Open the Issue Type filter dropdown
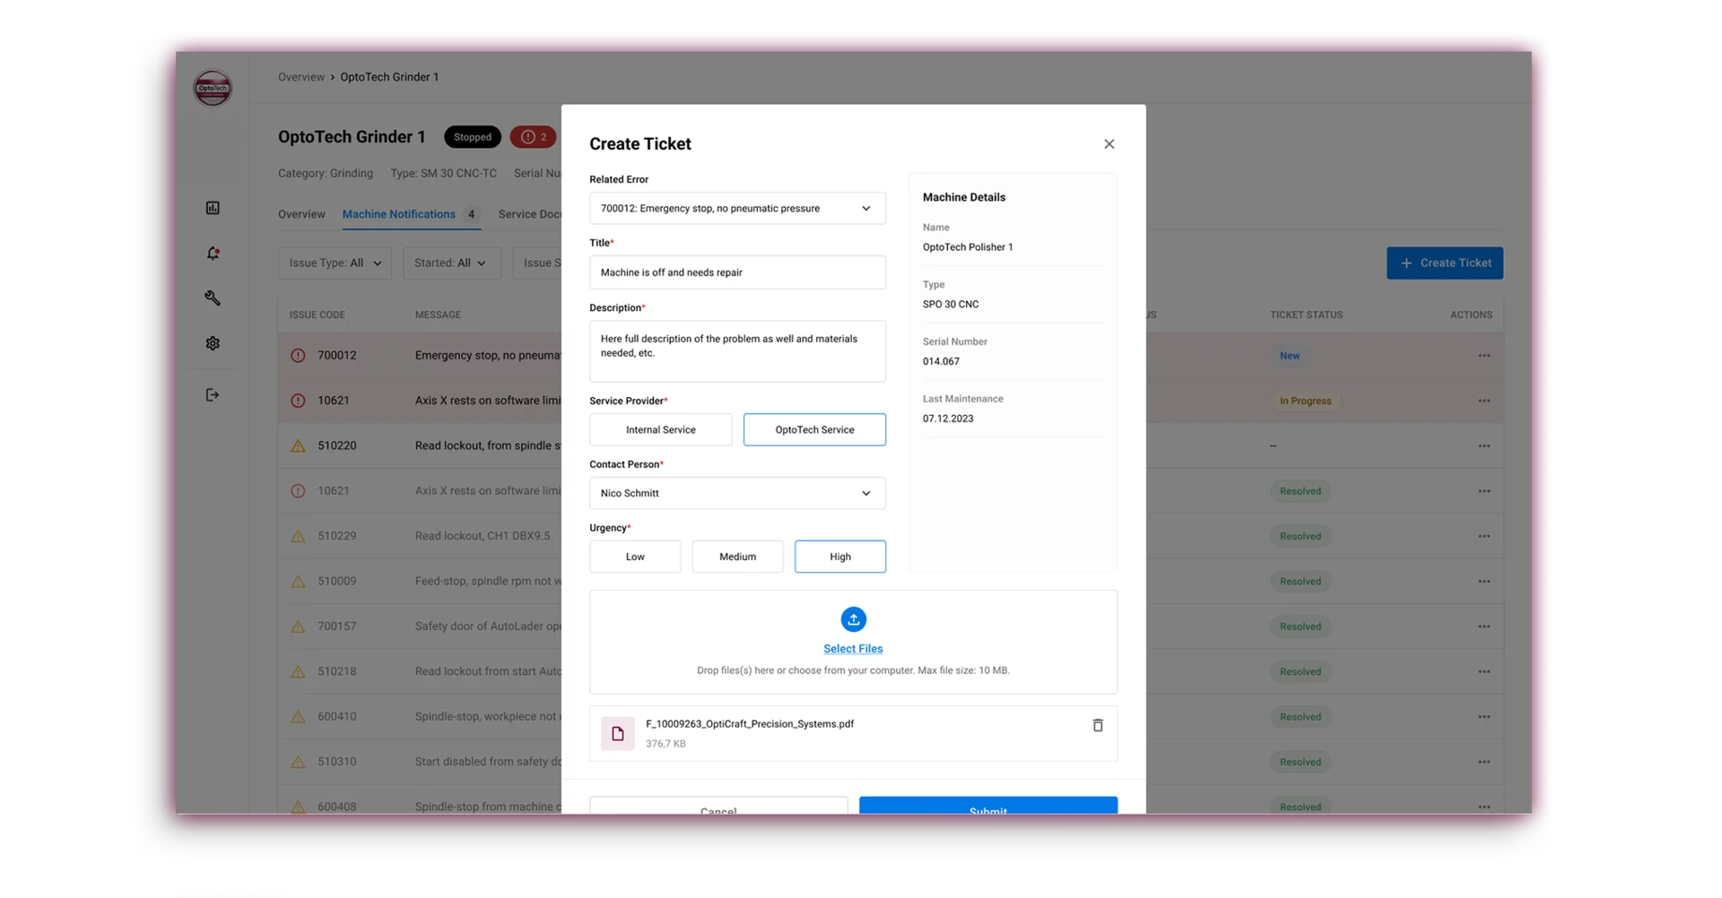Image resolution: width=1722 pixels, height=898 pixels. click(x=335, y=263)
